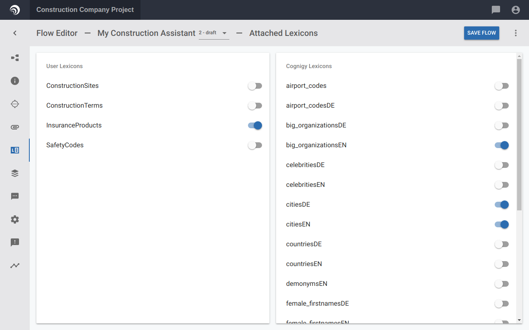Toggle airport_codesDE lexicon on
Viewport: 529px width, 330px height.
(x=502, y=106)
